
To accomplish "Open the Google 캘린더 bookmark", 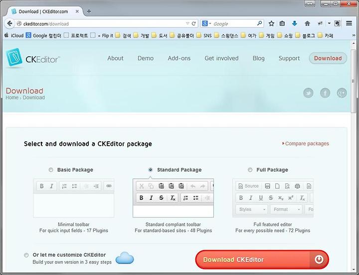I will point(43,35).
